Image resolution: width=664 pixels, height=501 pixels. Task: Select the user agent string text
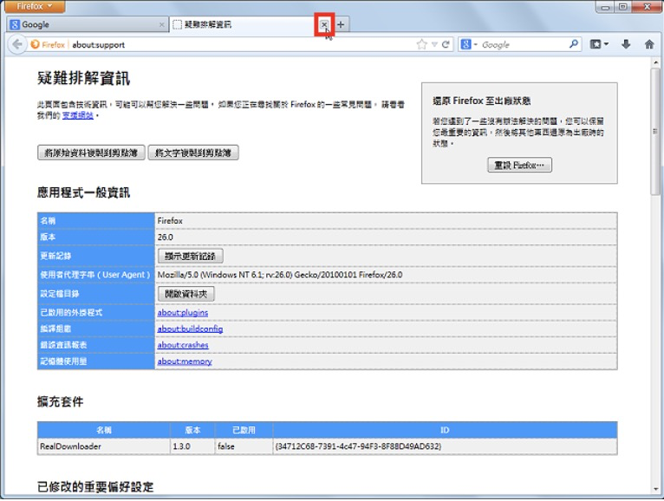(x=280, y=275)
